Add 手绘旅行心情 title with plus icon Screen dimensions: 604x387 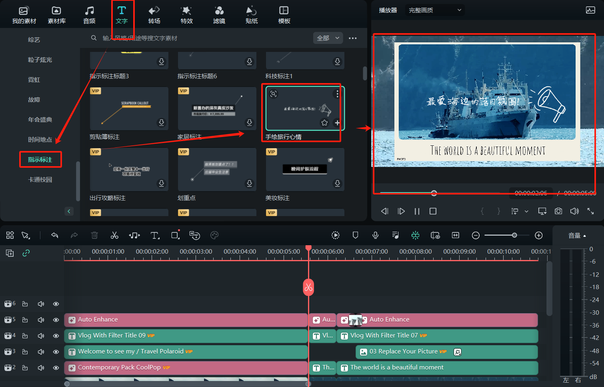point(337,123)
